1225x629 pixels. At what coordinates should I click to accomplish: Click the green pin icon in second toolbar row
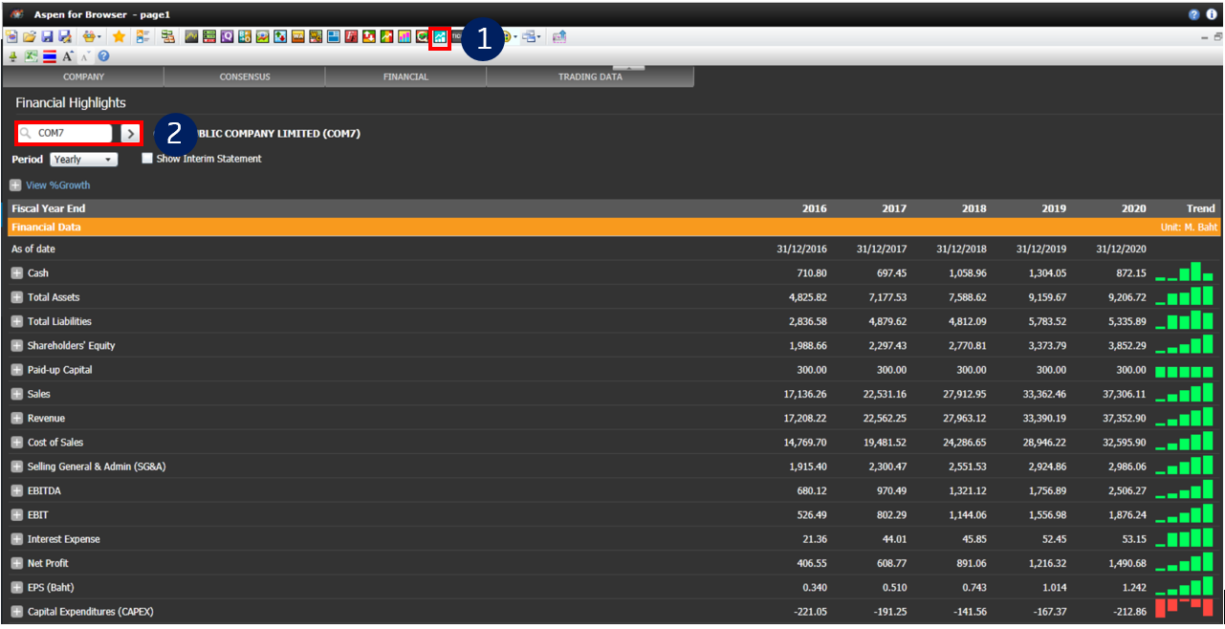(12, 56)
